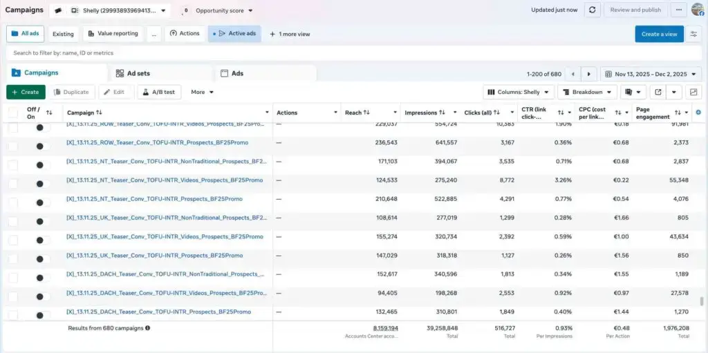Open the UK_Teaser Prospects_BF25Promo campaign link

(154, 256)
